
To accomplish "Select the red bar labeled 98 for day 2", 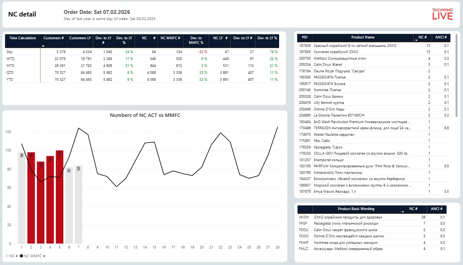I will coord(31,198).
